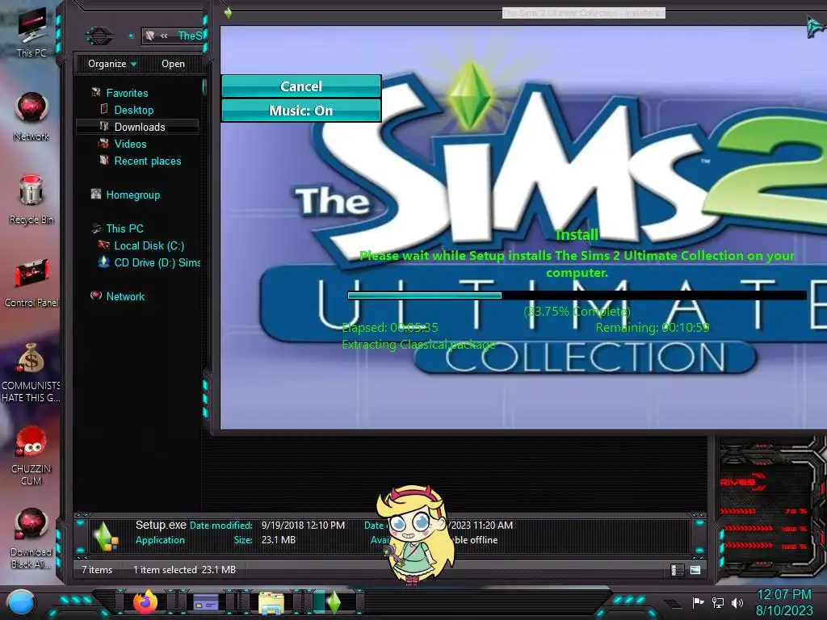Open CD Drive (D:) Sims in sidebar

tap(157, 262)
